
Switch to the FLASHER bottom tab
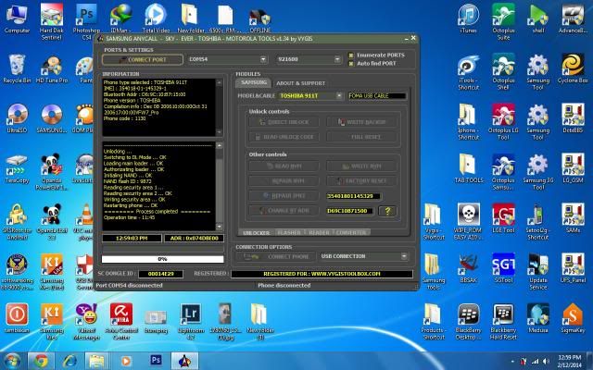coord(289,232)
